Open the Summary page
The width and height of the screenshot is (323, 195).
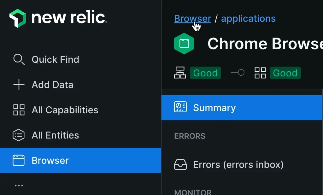pyautogui.click(x=214, y=108)
